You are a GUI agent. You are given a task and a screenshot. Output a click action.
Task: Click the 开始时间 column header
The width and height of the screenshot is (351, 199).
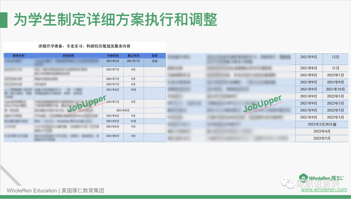tap(113, 55)
